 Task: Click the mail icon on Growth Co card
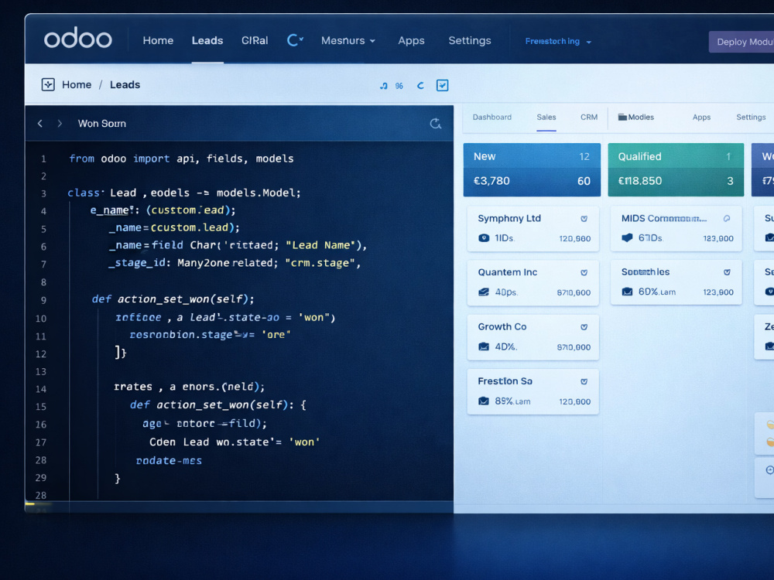tap(484, 346)
